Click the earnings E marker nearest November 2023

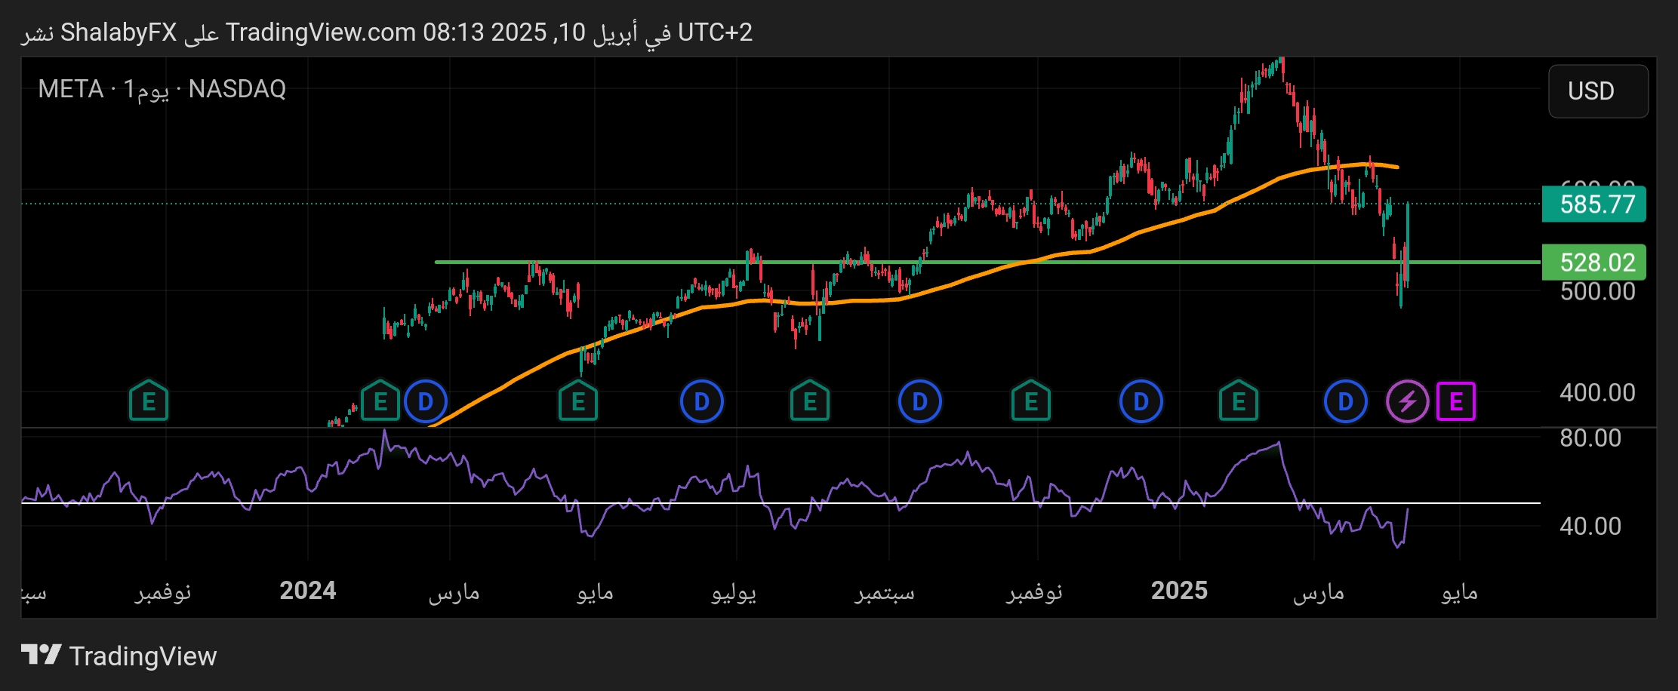[149, 401]
